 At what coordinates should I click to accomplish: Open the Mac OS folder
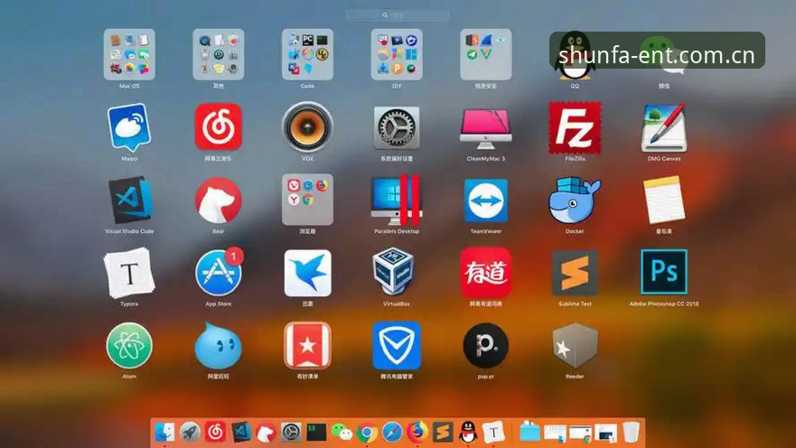pos(129,54)
